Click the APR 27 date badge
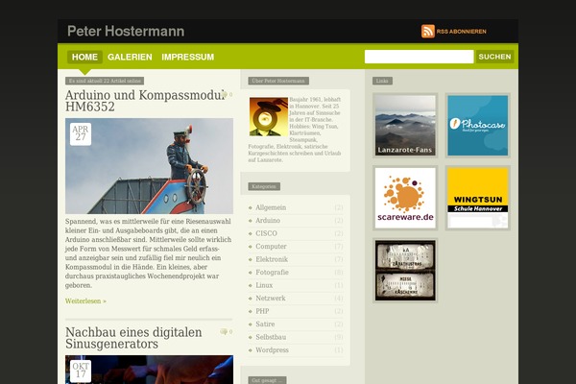This screenshot has height=384, width=576. [81, 133]
